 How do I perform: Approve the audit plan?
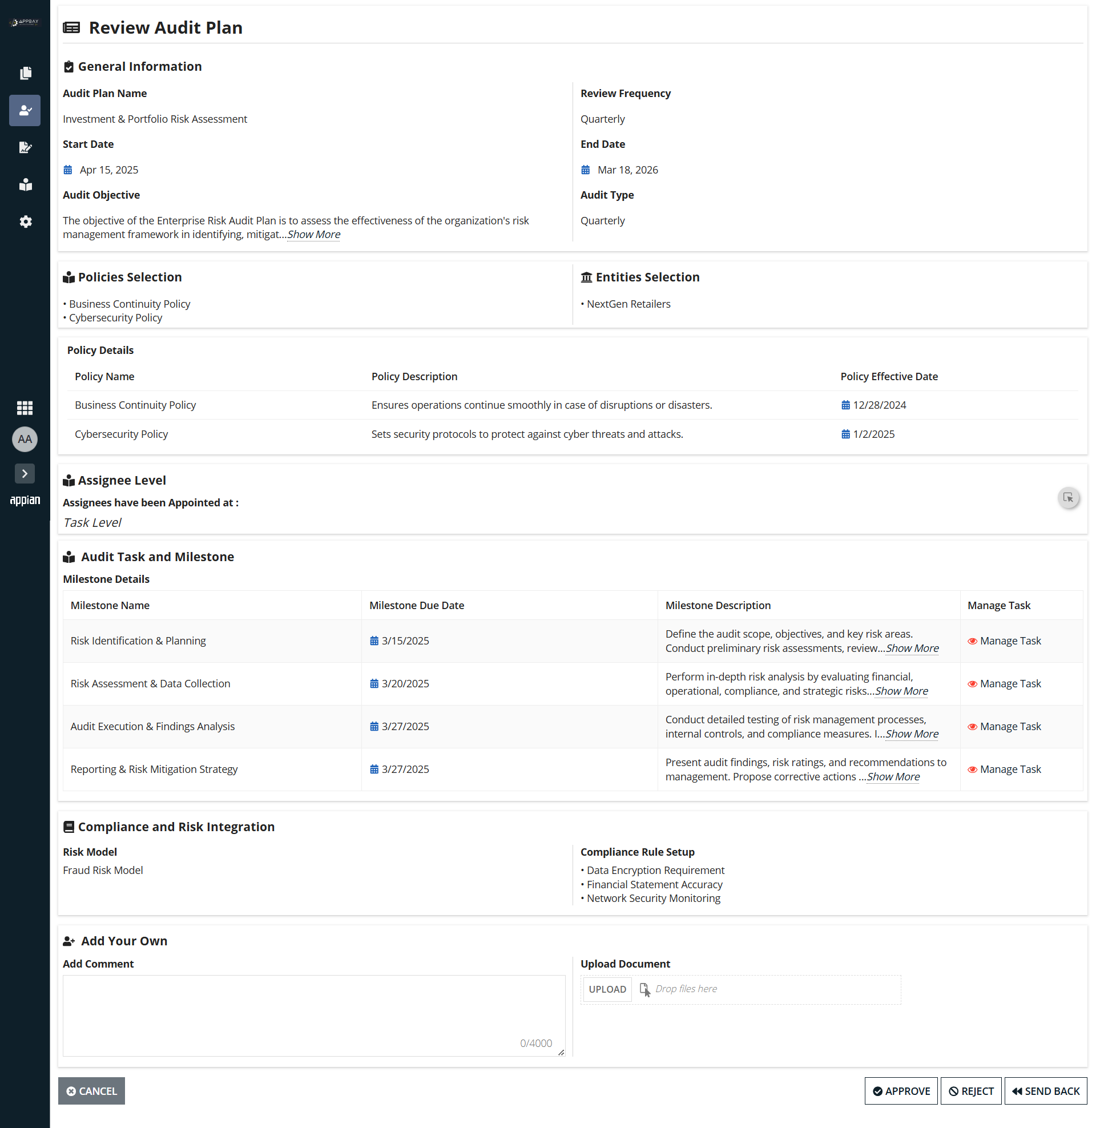(901, 1091)
